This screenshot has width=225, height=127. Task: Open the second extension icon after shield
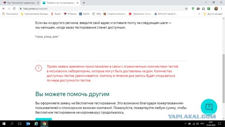(198, 8)
